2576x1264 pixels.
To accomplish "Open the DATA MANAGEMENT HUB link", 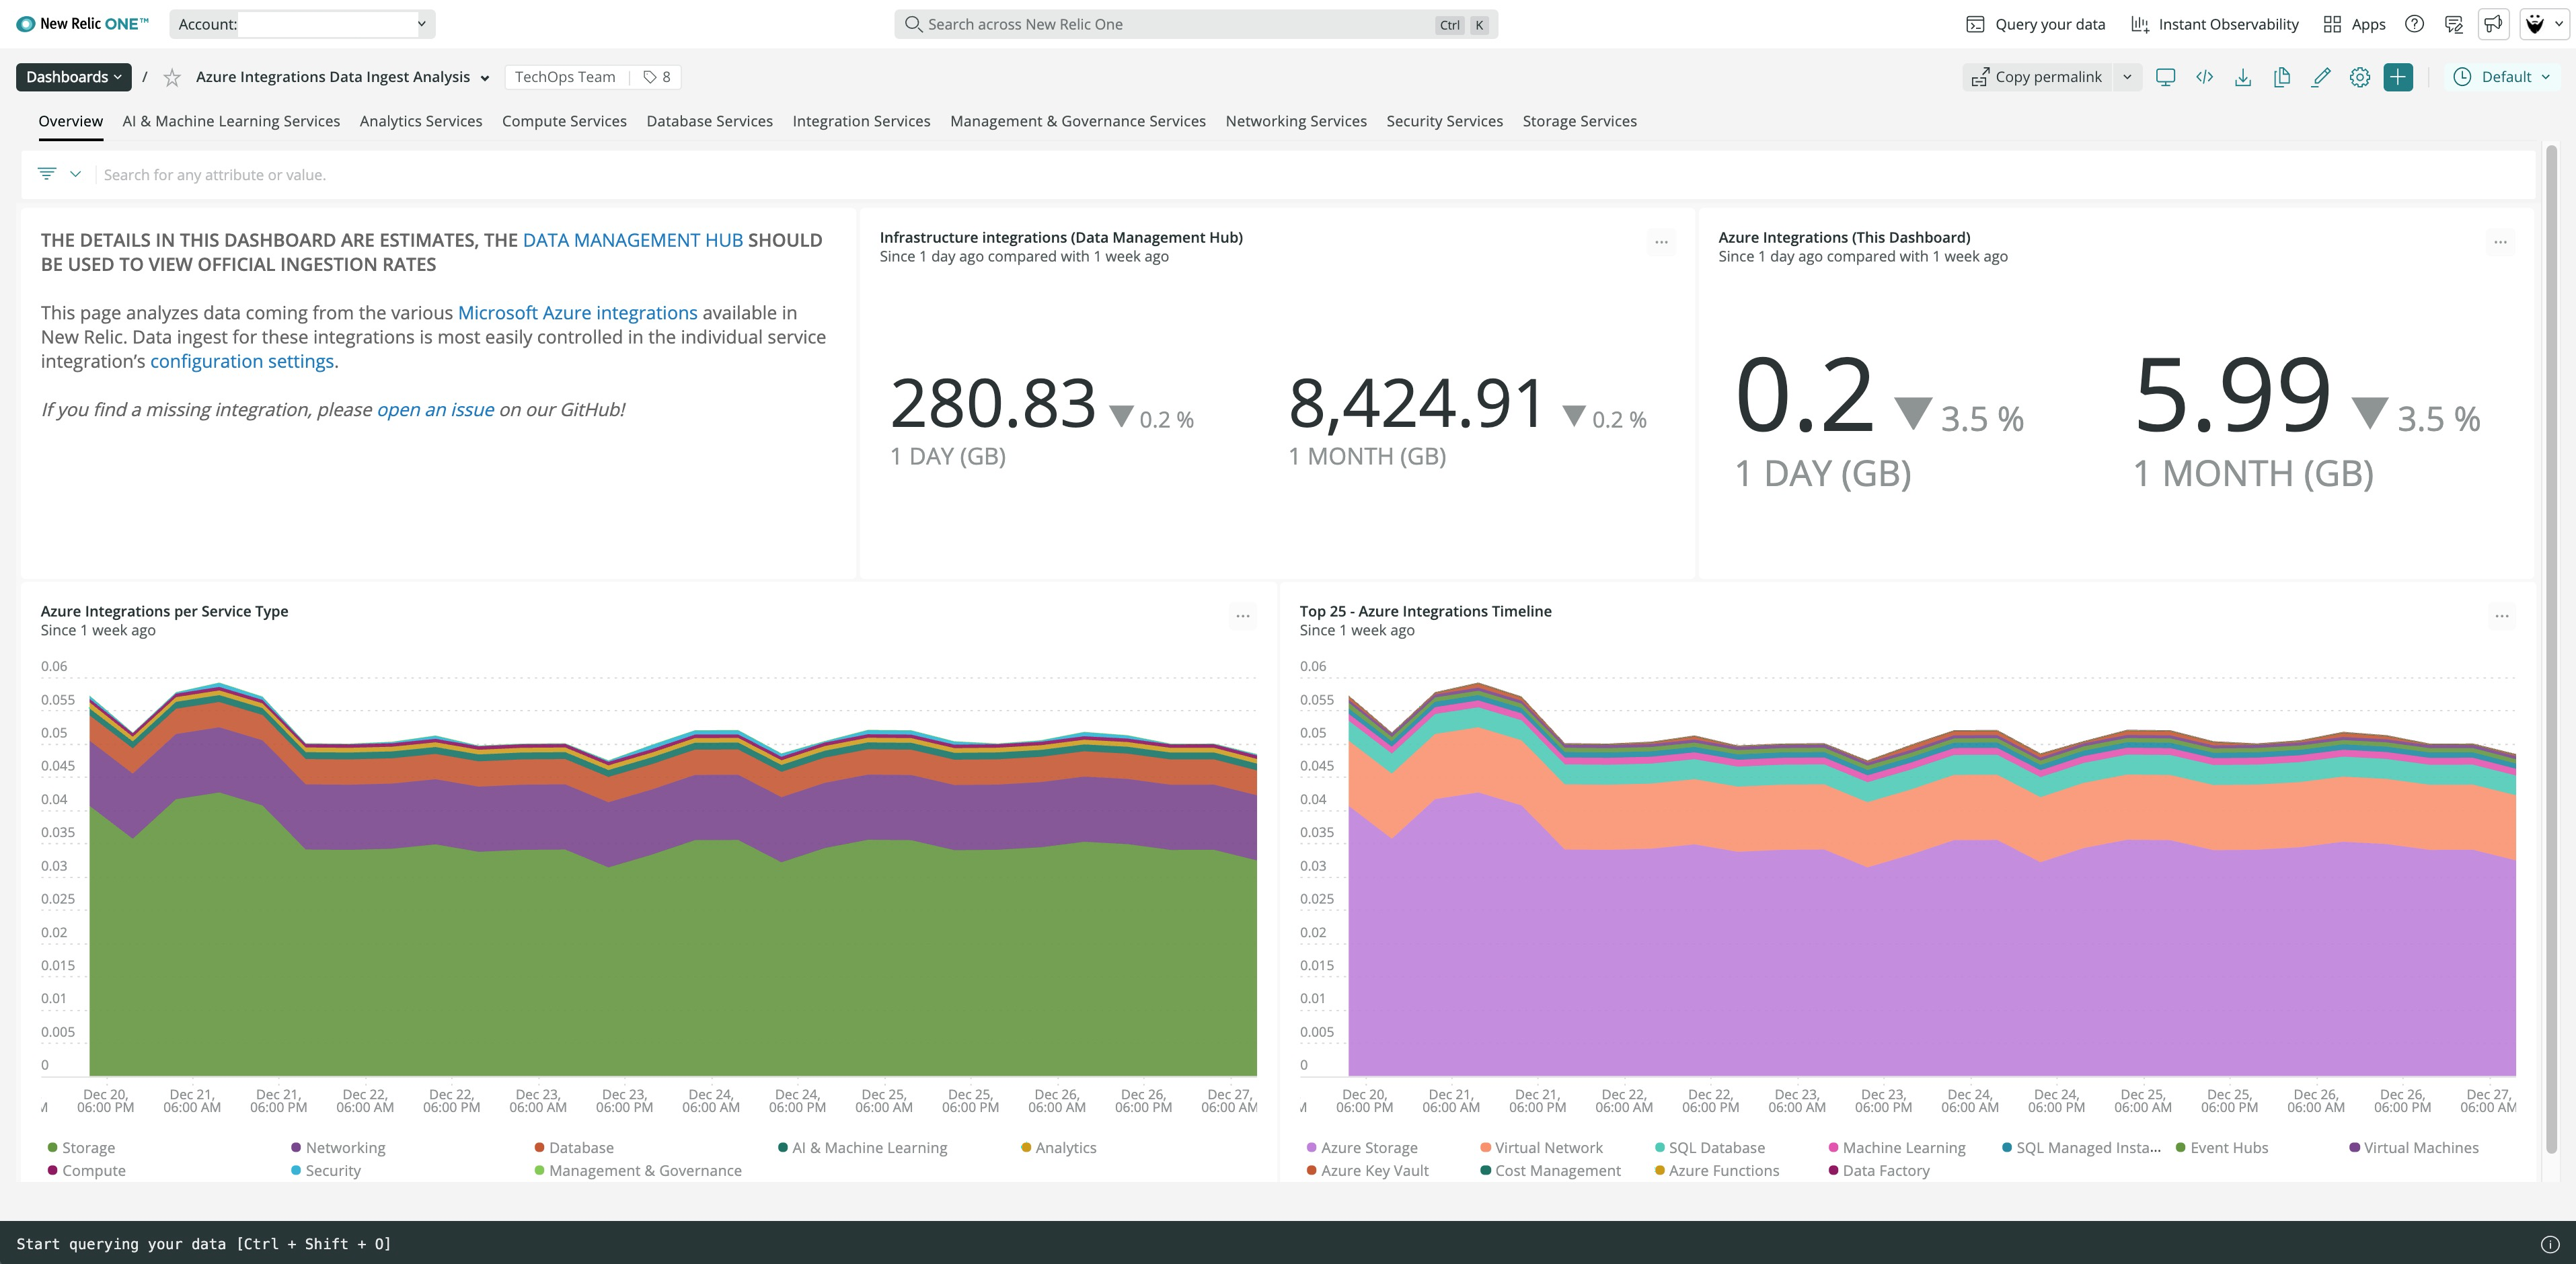I will click(x=632, y=240).
